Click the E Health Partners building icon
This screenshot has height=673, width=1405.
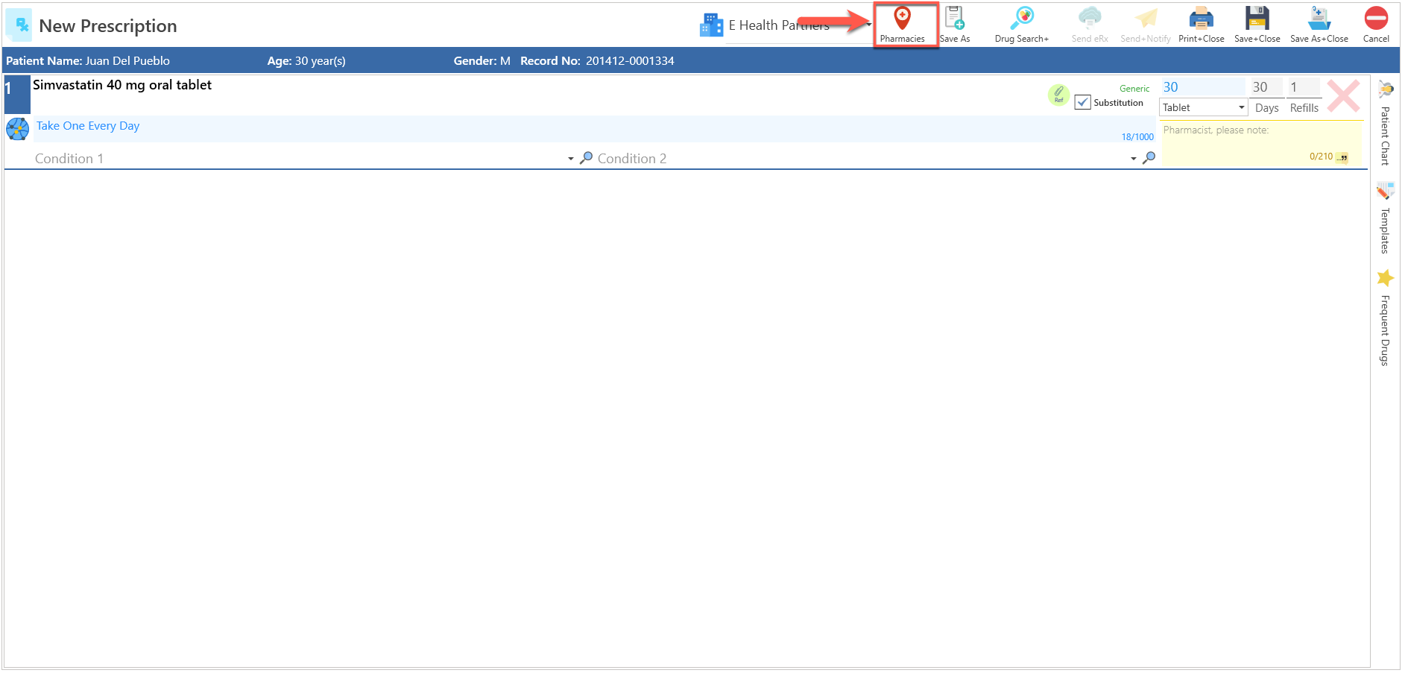tap(711, 25)
